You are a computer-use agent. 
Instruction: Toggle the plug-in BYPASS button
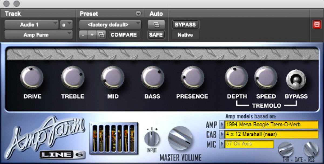click(185, 25)
